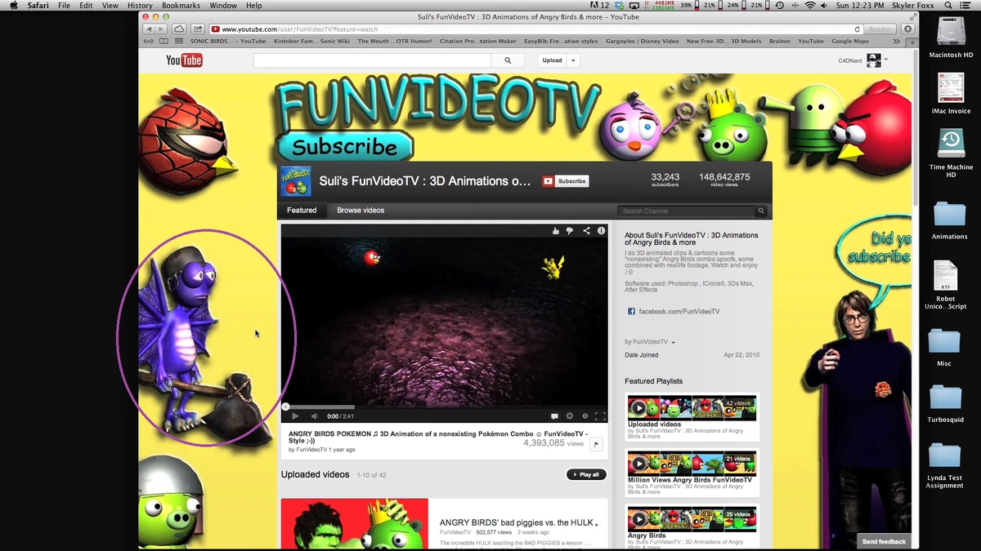This screenshot has width=981, height=551.
Task: Click the YouTube logo
Action: [x=183, y=60]
